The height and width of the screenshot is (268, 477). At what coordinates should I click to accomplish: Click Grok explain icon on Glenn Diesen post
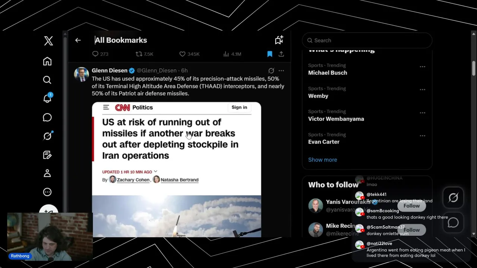click(271, 70)
